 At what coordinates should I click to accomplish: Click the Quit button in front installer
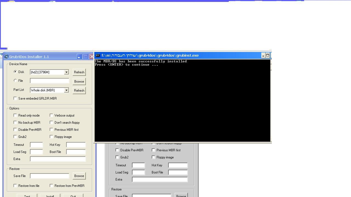[73, 195]
